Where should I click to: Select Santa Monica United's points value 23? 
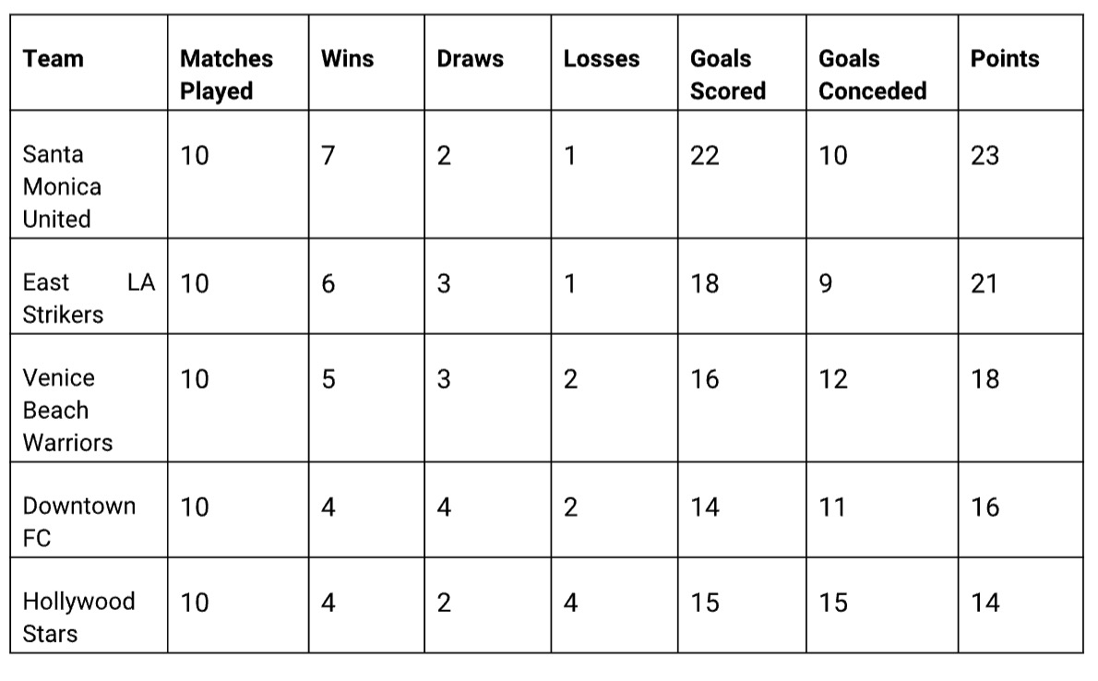[985, 155]
